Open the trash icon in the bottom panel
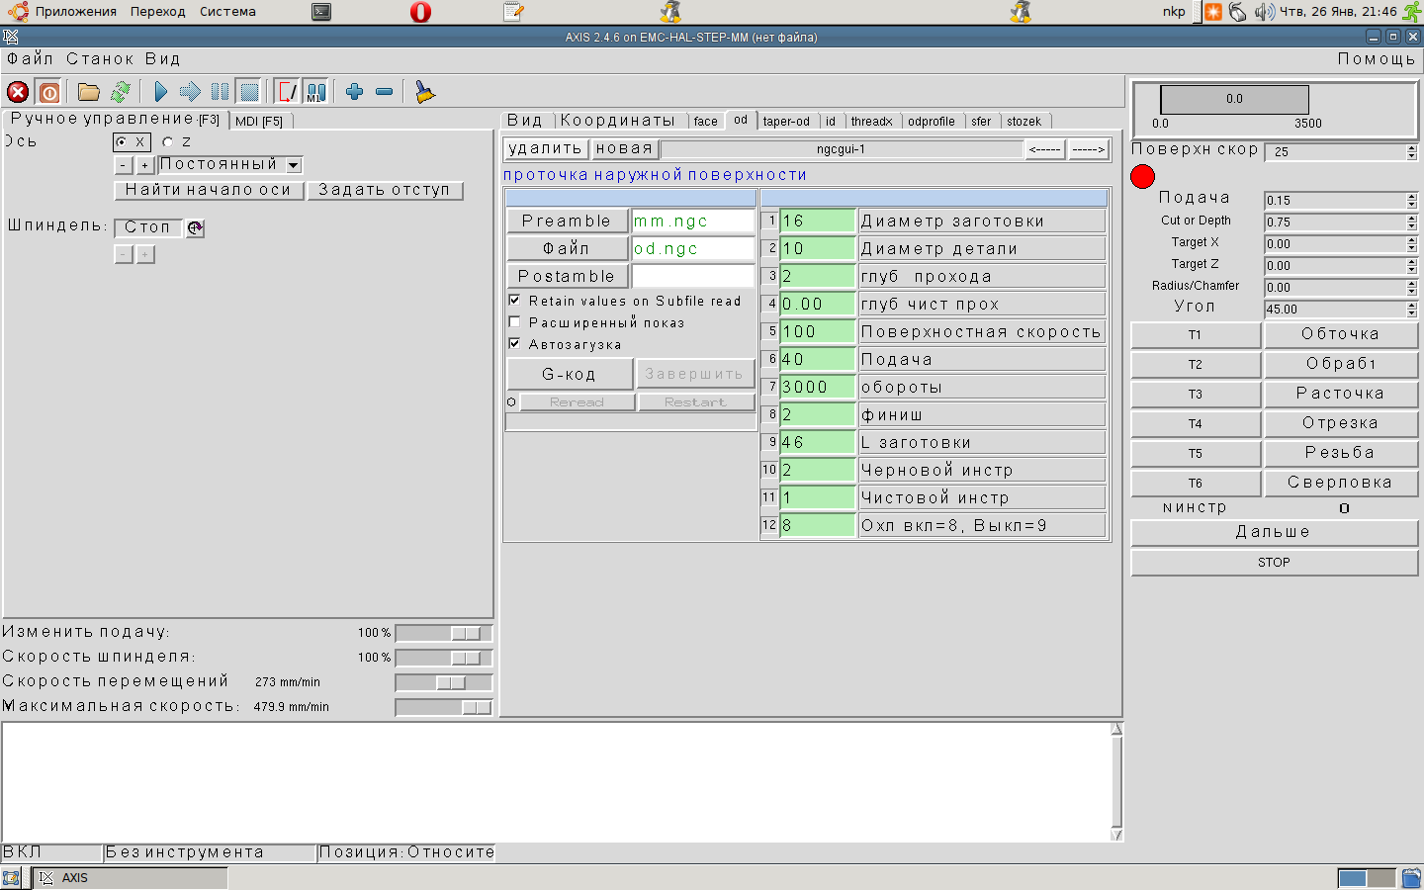This screenshot has width=1424, height=890. pos(1411,878)
